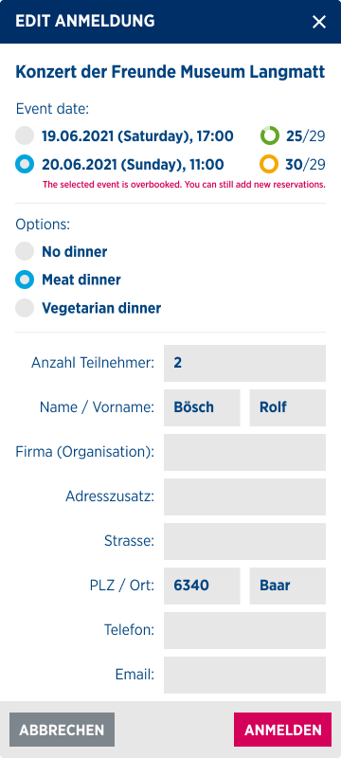
Task: Click the green capacity ring for Saturday
Action: (x=270, y=135)
